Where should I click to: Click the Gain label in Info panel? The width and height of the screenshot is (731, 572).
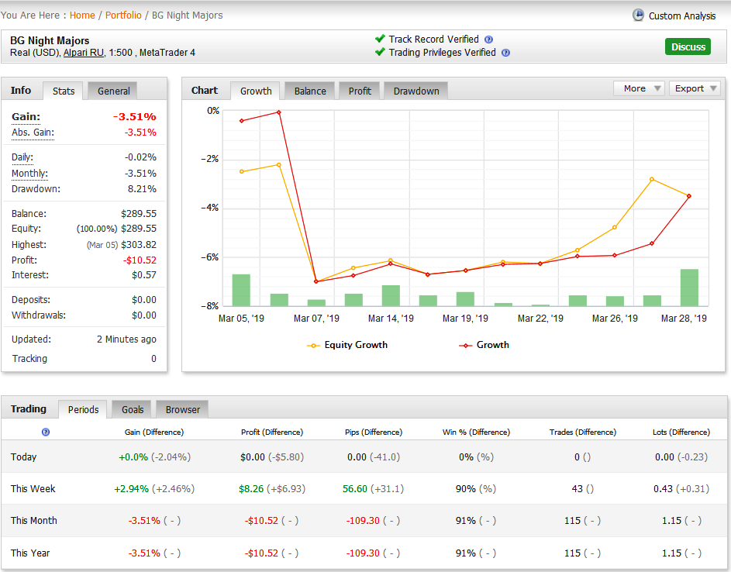click(x=26, y=116)
